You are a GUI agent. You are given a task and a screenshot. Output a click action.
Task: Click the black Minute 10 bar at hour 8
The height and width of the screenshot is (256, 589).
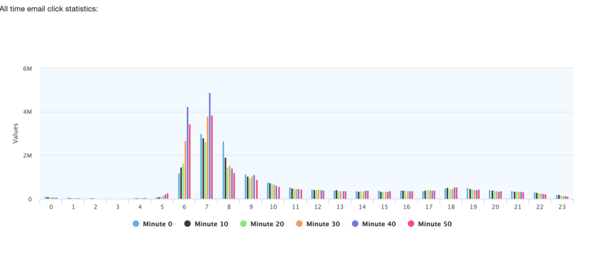click(225, 179)
